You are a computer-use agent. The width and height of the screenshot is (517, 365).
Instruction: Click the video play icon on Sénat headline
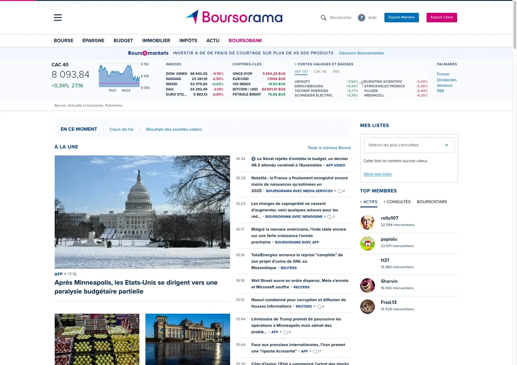[x=253, y=159]
